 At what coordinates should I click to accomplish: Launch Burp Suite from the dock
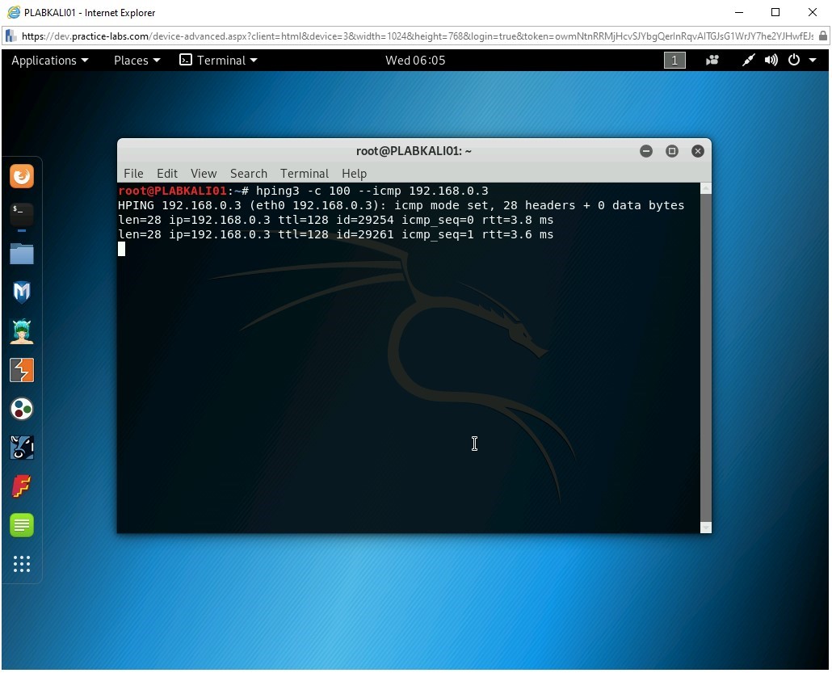tap(22, 370)
